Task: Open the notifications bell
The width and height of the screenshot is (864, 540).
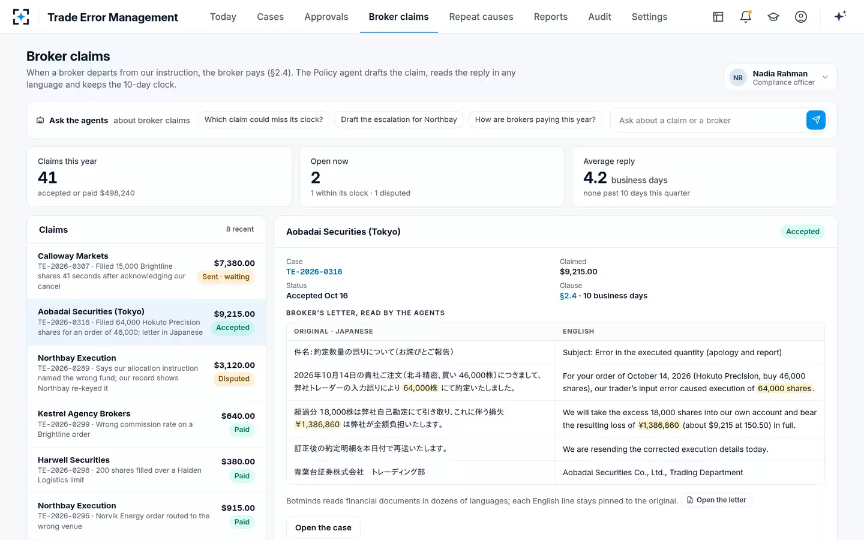Action: point(746,17)
